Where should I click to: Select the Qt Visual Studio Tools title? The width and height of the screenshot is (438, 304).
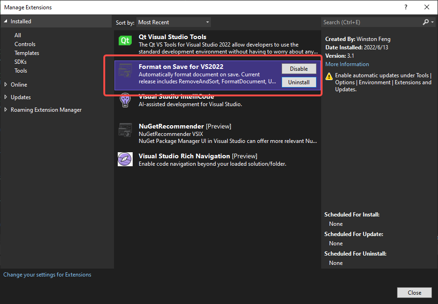[x=172, y=37]
